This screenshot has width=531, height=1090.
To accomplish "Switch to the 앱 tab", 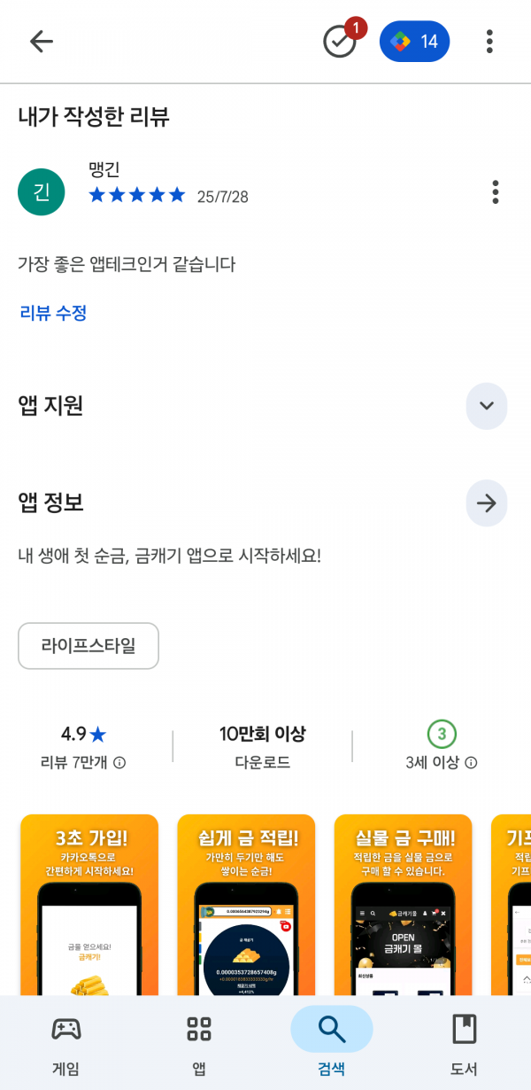I will [199, 1044].
